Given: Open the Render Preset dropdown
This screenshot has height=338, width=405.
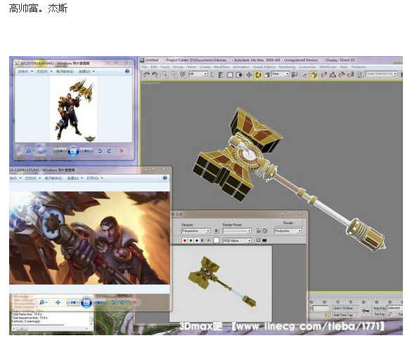Looking at the screenshot, I should coord(237,231).
